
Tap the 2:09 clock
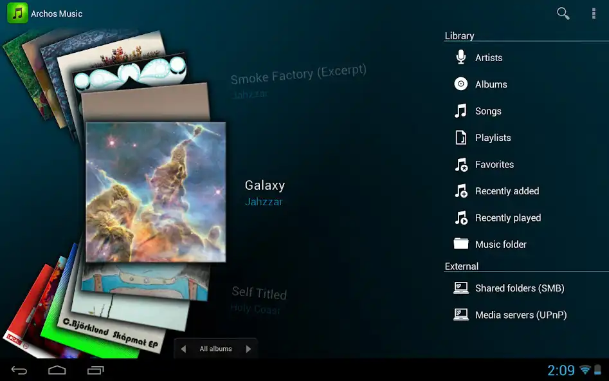pyautogui.click(x=561, y=370)
